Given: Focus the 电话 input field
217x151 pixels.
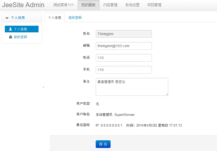Looking at the screenshot, I should (124, 58).
